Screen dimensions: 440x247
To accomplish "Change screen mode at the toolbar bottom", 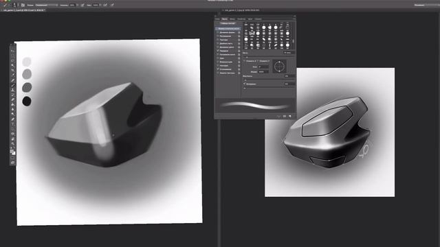I will tap(12, 163).
